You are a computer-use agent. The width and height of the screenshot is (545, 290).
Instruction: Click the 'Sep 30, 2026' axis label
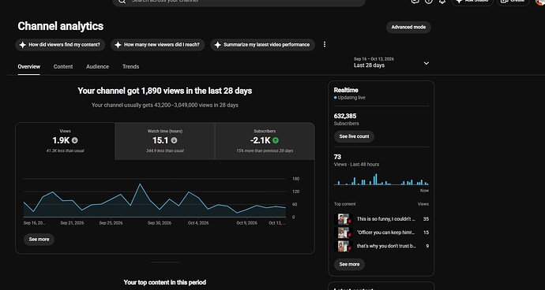160,223
